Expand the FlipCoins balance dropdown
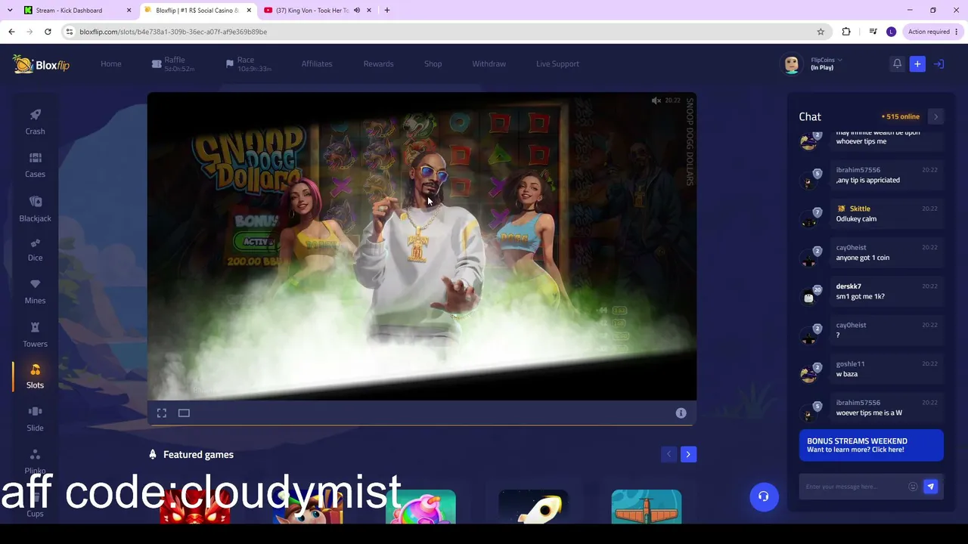 coord(839,60)
